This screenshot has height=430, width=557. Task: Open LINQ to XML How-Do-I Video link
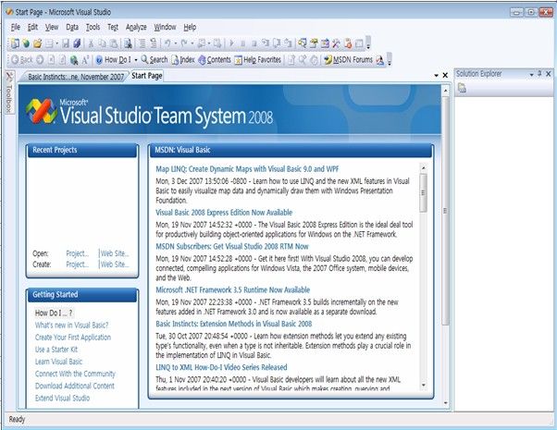(221, 367)
